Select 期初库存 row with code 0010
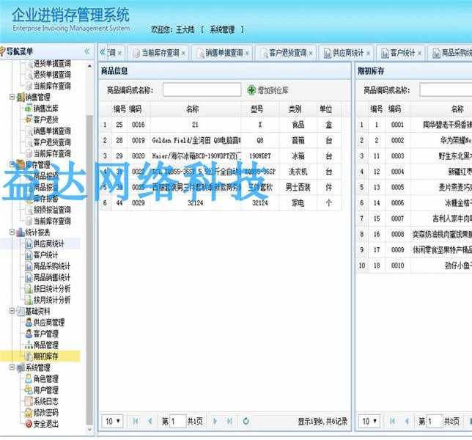 click(x=414, y=265)
